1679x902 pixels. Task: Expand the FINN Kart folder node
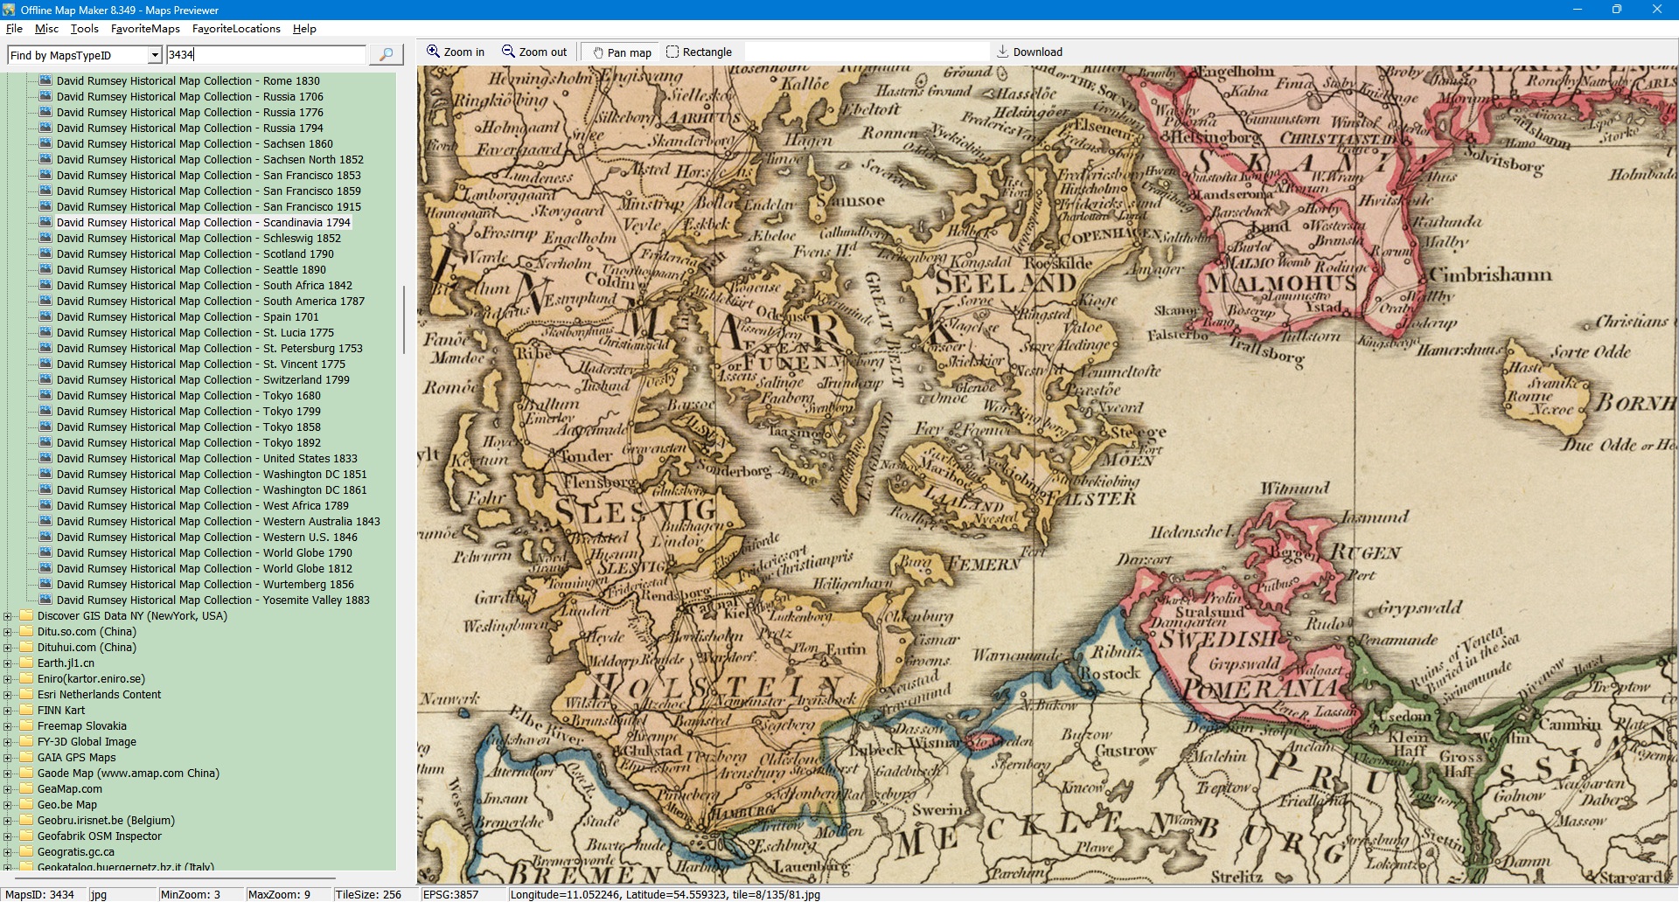[x=8, y=711]
